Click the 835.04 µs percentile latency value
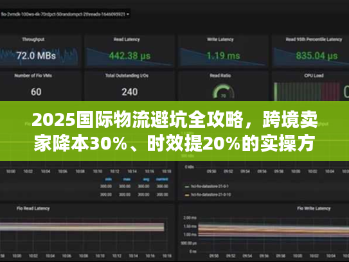Screen dimensions: 349x262 click(x=316, y=56)
